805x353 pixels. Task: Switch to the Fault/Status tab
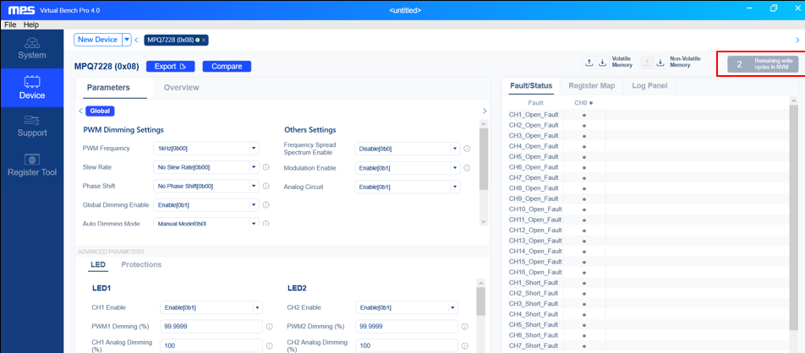click(x=531, y=85)
